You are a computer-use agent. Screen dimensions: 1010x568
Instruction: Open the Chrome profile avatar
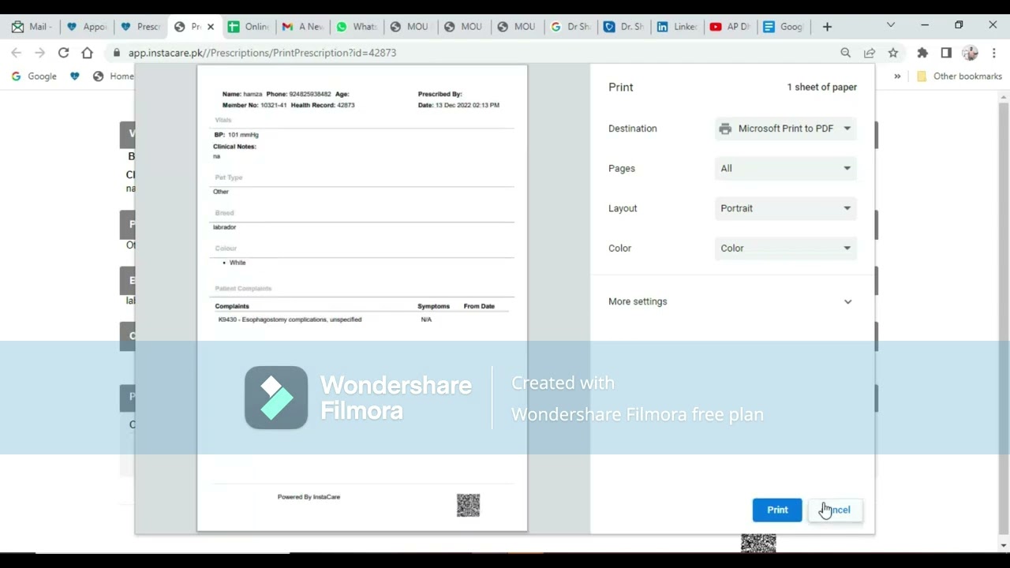(970, 53)
